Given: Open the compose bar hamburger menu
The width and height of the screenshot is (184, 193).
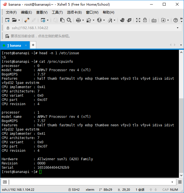Looking at the screenshot, I should point(180,182).
